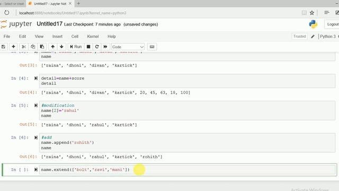This screenshot has width=339, height=191.
Task: Rename notebook title Untitled17
Action: (49, 24)
